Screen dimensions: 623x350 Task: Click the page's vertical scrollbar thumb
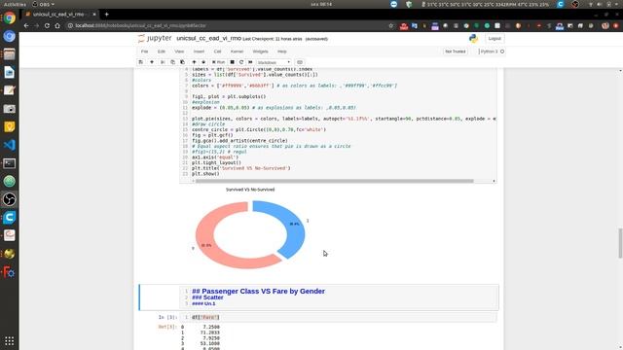click(x=620, y=243)
